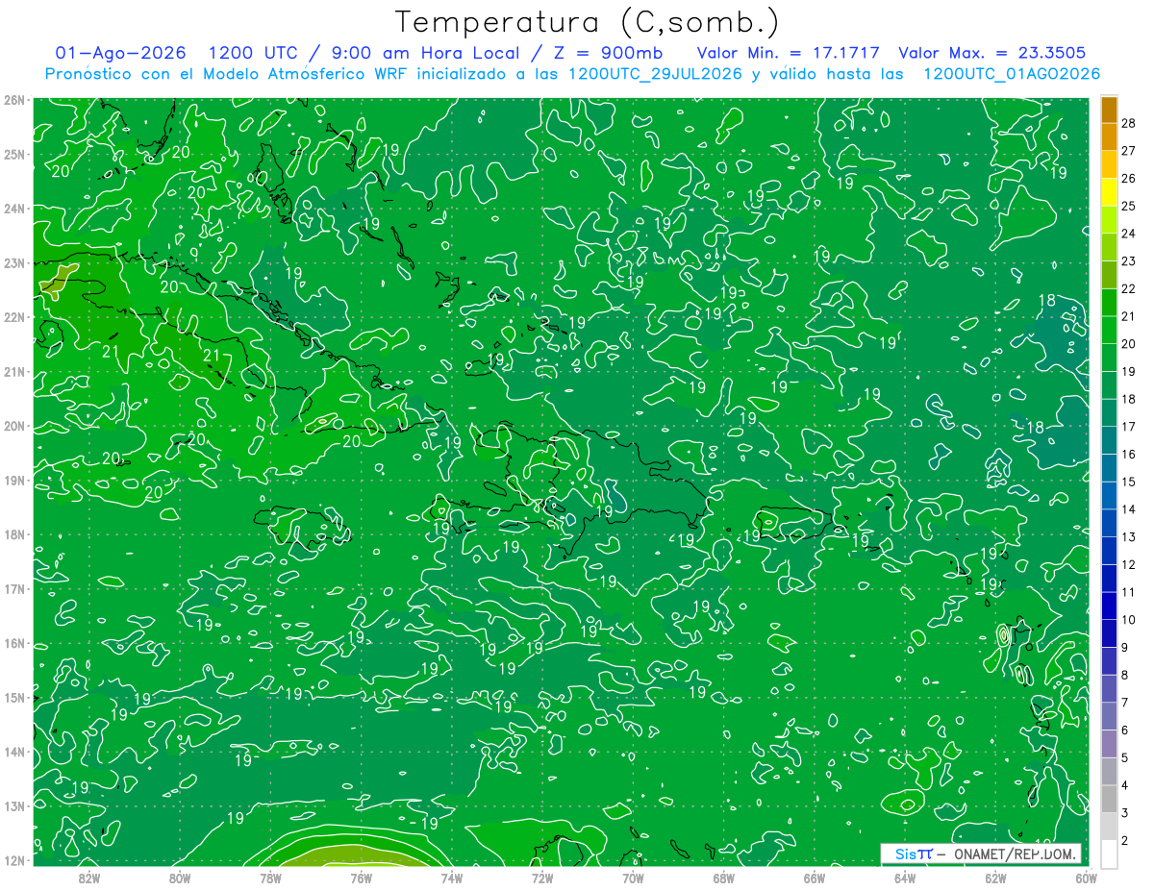Pick the dark blue swatch between 10 and 11

coord(1109,606)
